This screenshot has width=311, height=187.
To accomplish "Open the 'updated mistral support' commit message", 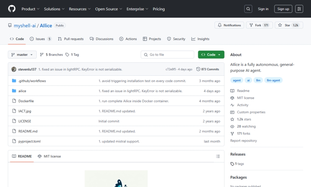I will (119, 141).
